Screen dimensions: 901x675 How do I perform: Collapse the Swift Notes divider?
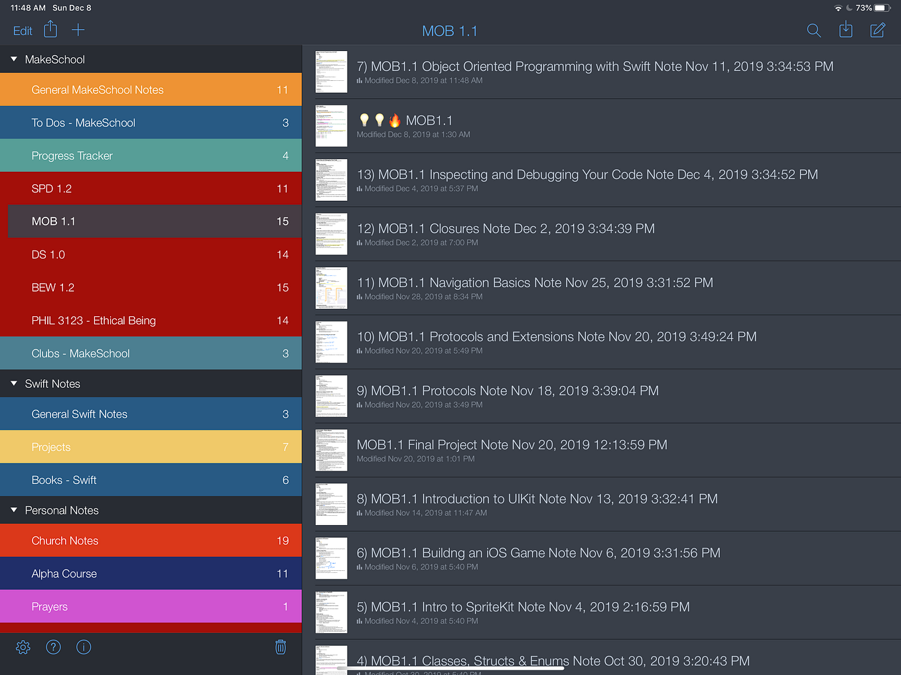tap(14, 383)
